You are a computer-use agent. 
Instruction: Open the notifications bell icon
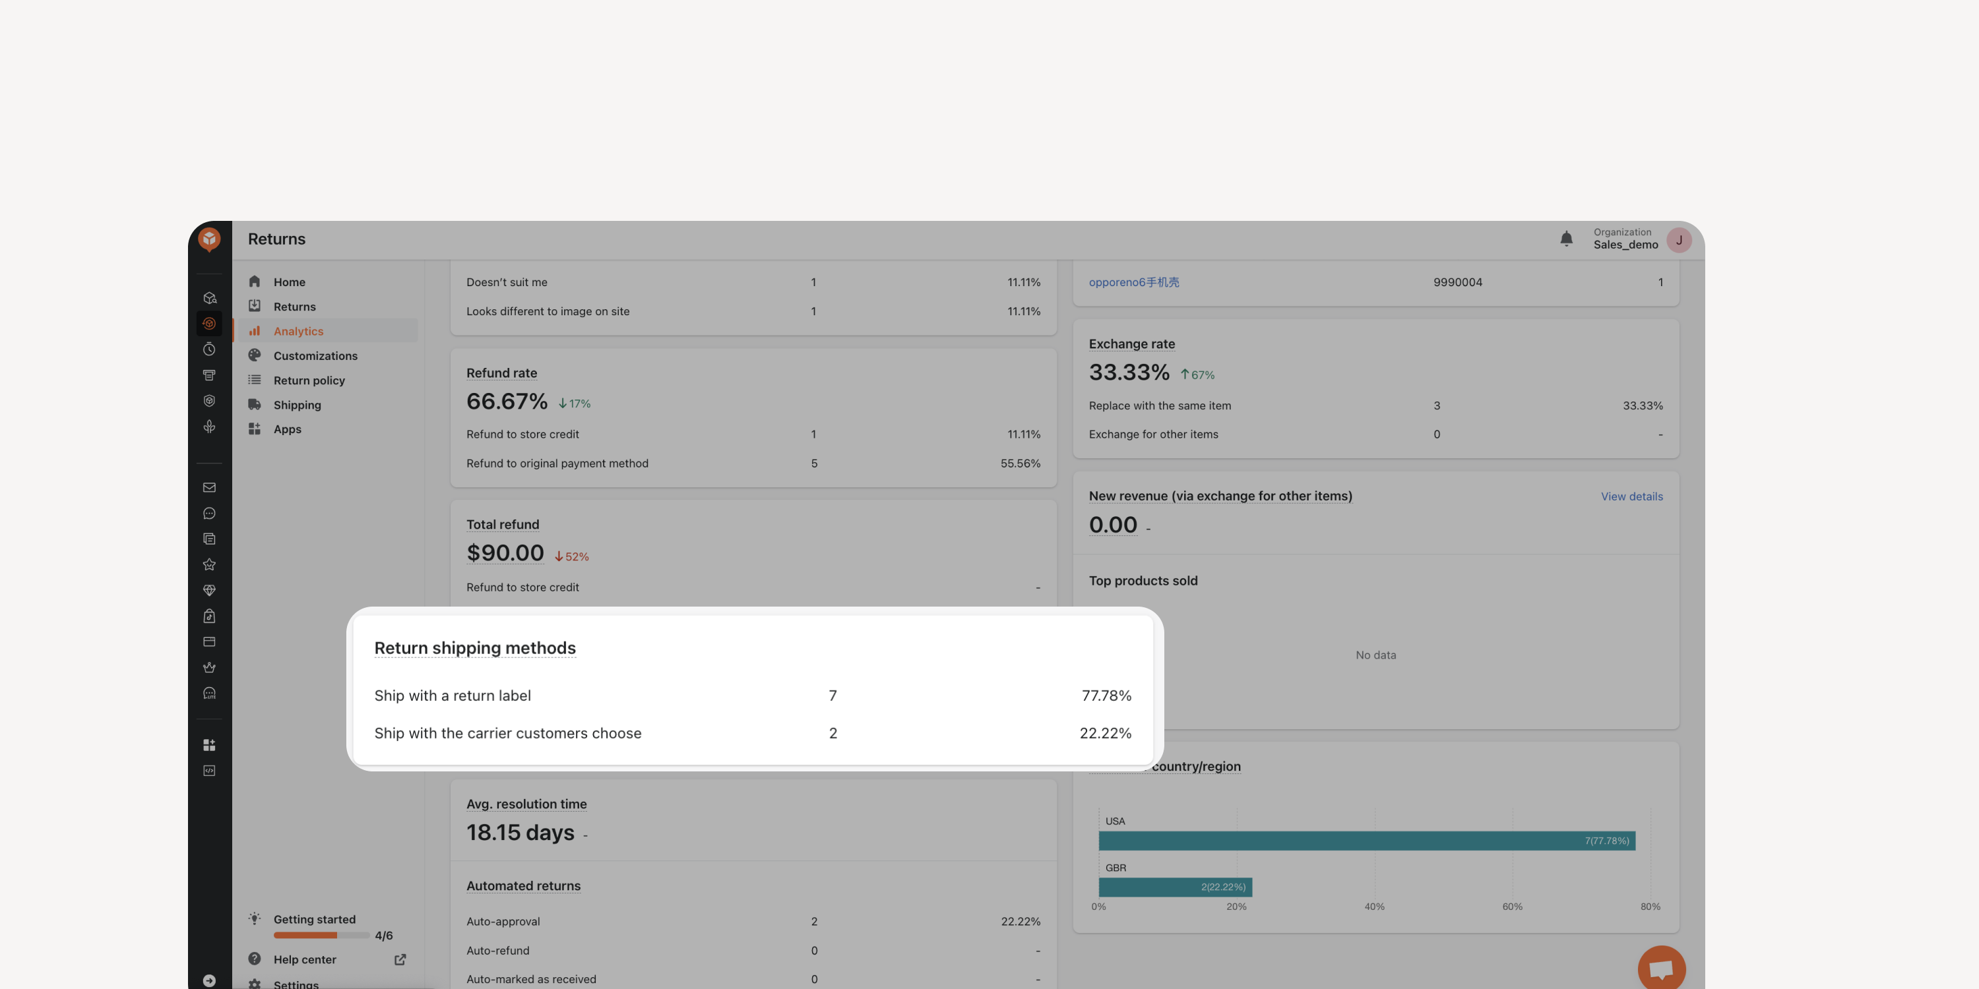pos(1567,239)
